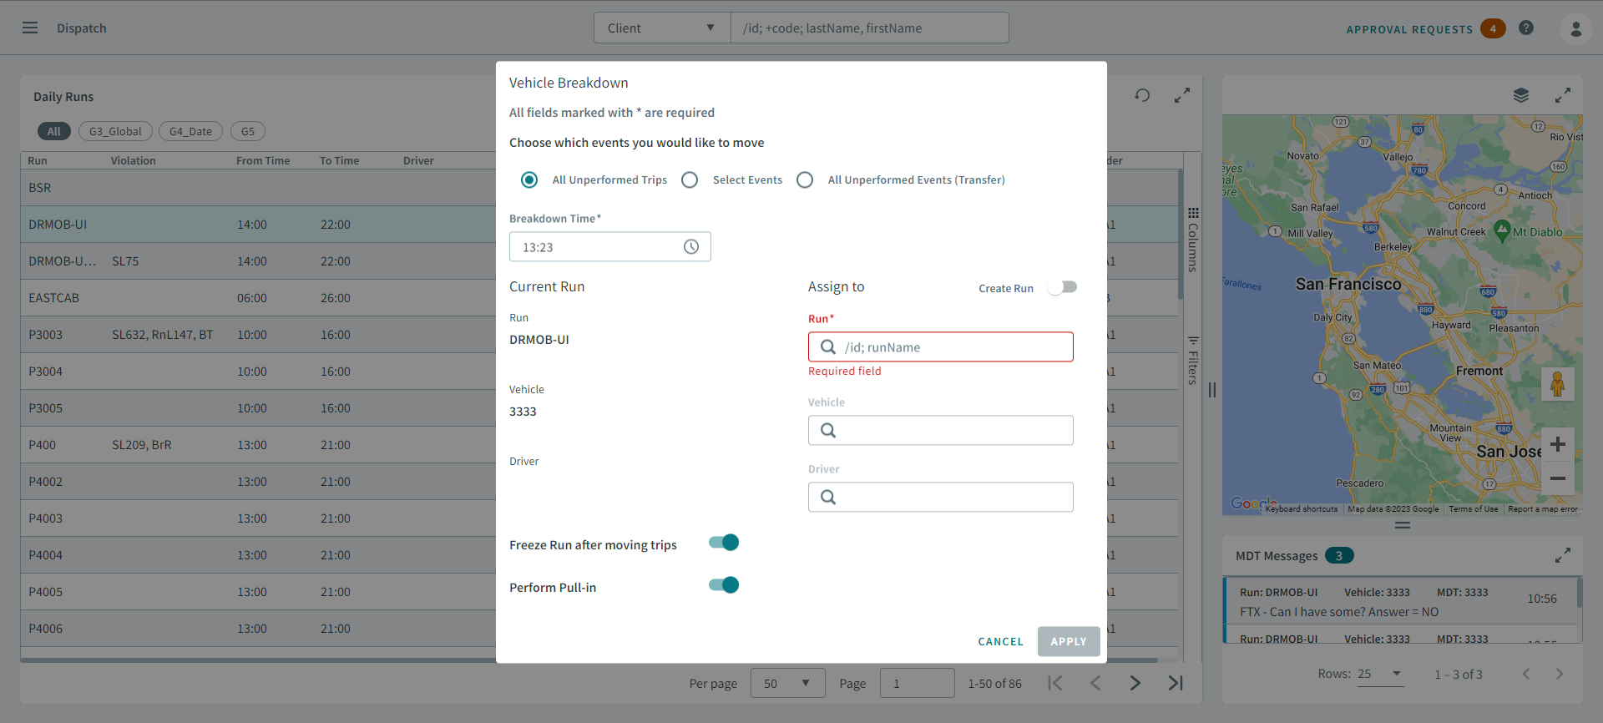The height and width of the screenshot is (723, 1603).
Task: Select the All Unperformed Events (Transfer) option
Action: pos(805,180)
